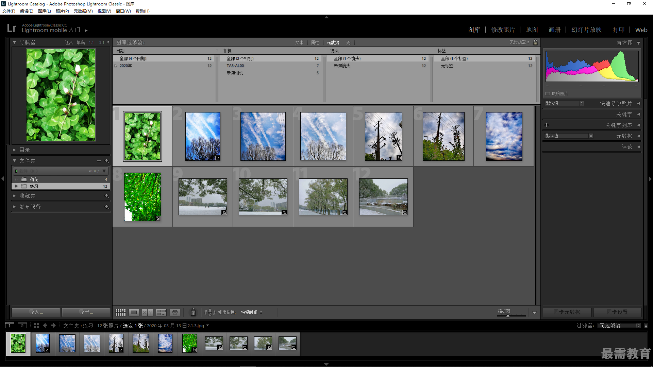Add folder with plus in 文件夹 panel

106,161
